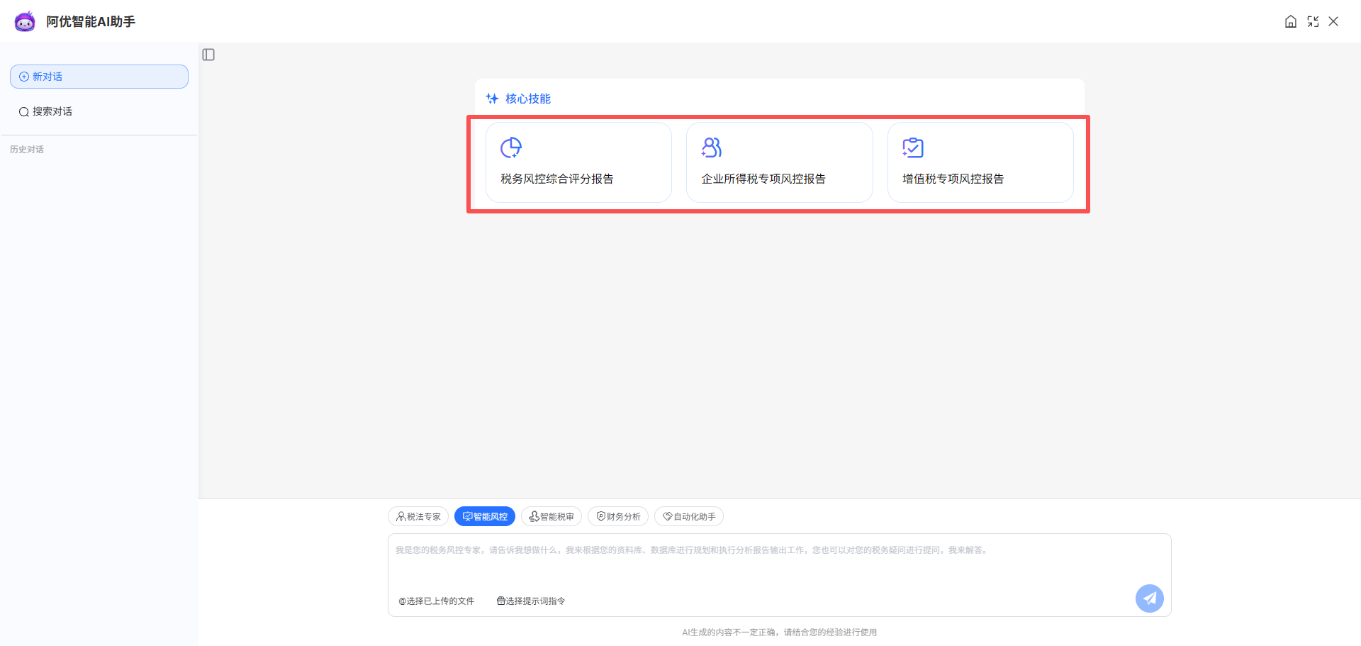Go to home via house icon
The height and width of the screenshot is (646, 1361).
[x=1291, y=21]
